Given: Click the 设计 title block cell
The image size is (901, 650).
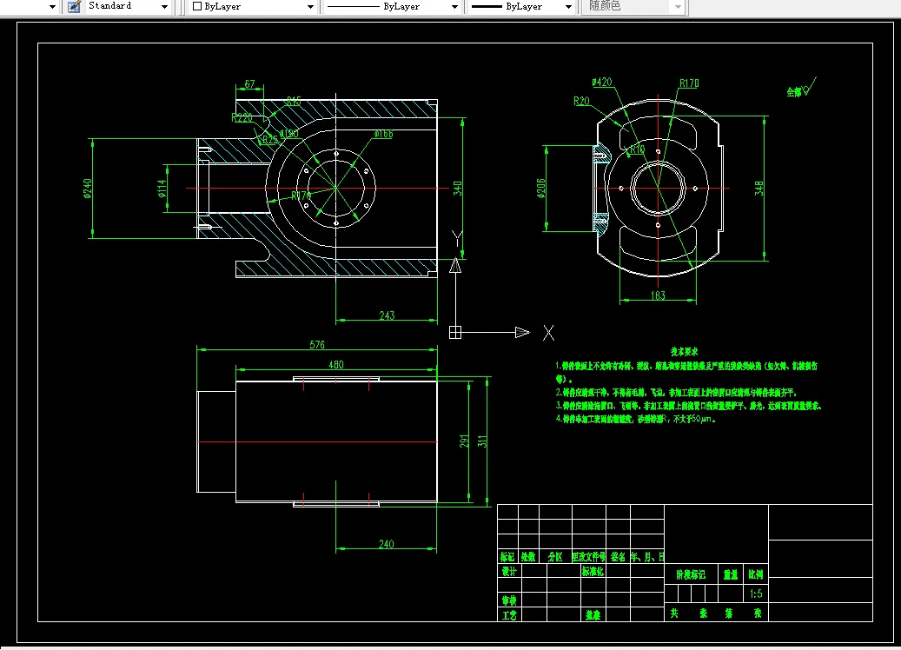Looking at the screenshot, I should pos(509,571).
